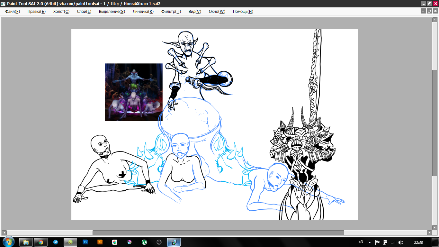Image resolution: width=439 pixels, height=247 pixels.
Task: Open Google Chrome from the taskbar
Action: 41,242
